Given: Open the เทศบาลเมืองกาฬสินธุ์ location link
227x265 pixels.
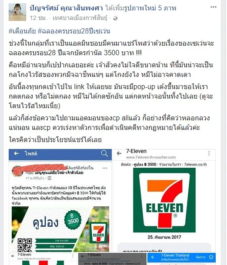Looking at the screenshot, I should 80,18.
